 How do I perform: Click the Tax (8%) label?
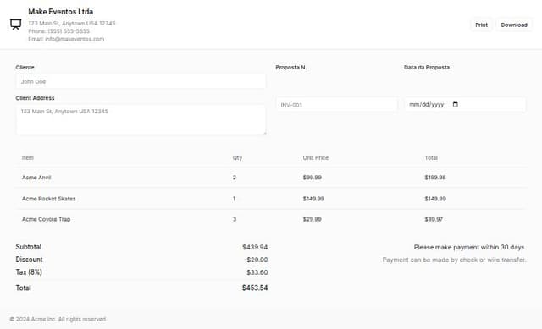(29, 272)
